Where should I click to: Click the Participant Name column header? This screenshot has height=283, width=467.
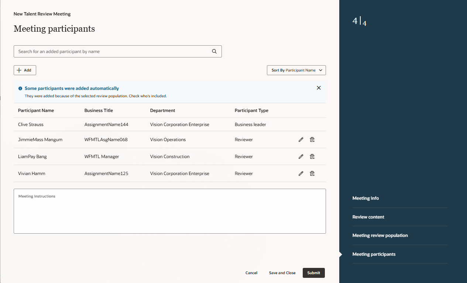(36, 111)
